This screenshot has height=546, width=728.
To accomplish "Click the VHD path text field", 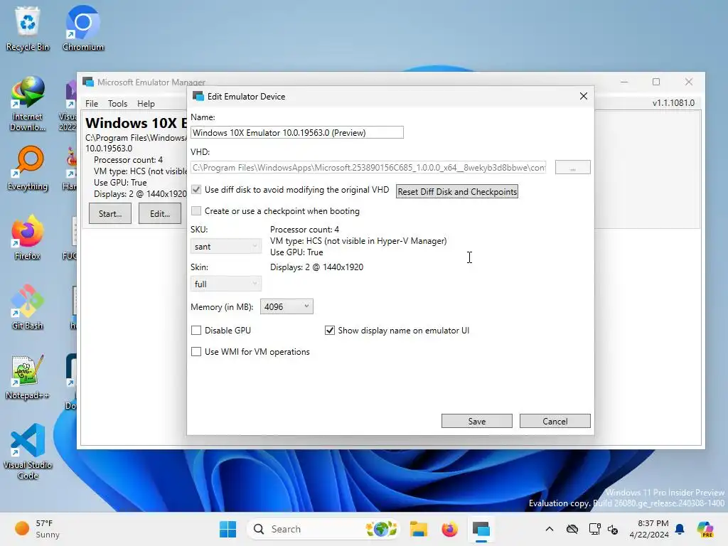I will point(368,168).
